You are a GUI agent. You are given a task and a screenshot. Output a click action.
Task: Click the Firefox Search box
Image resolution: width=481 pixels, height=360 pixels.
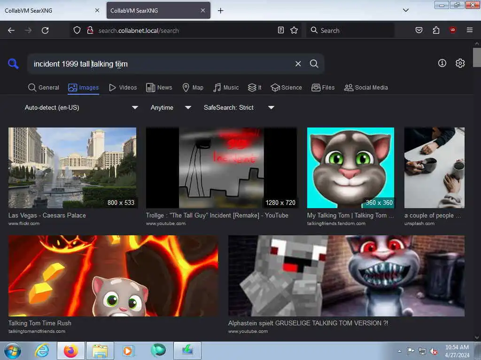click(350, 30)
